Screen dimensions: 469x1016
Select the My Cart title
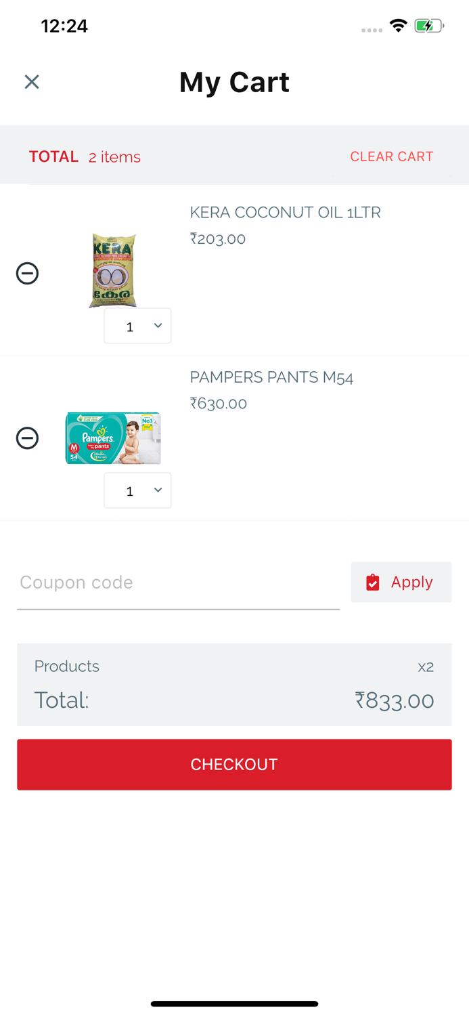(x=234, y=81)
